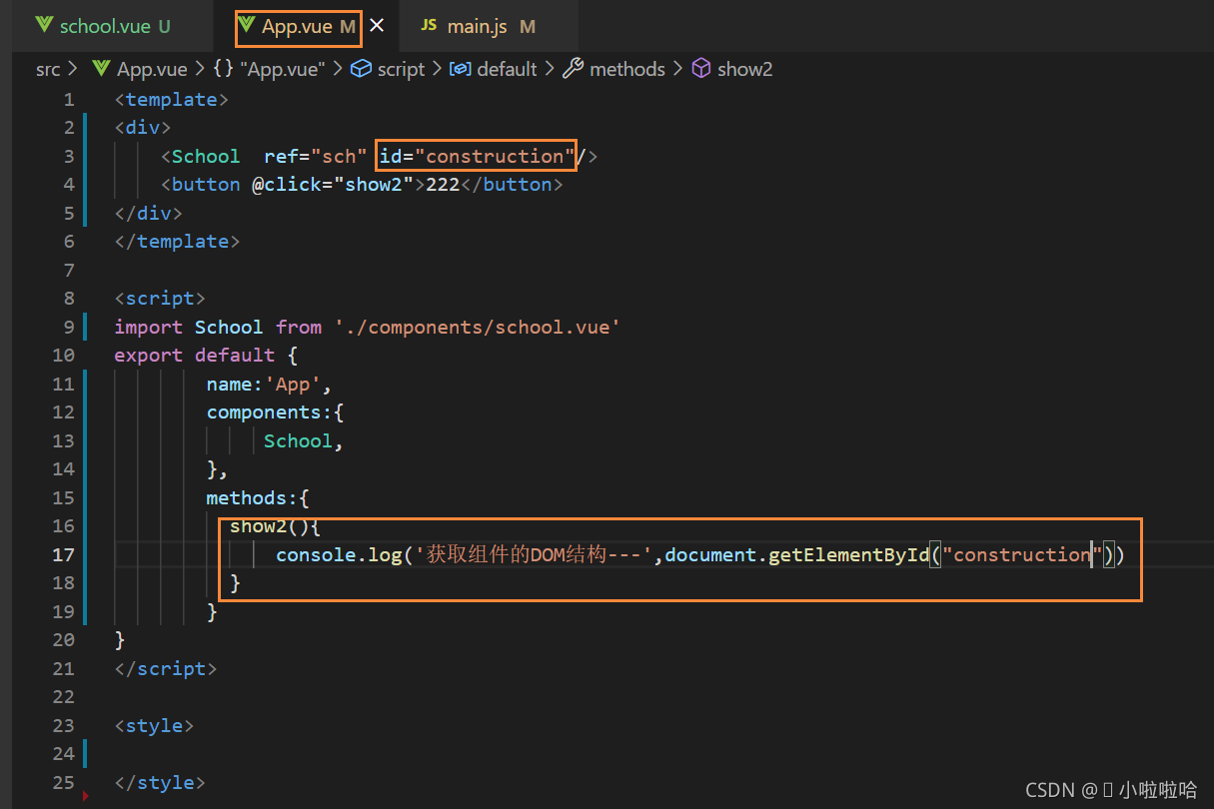Click the show2 breadcrumb item
Image resolution: width=1214 pixels, height=809 pixels.
click(744, 69)
